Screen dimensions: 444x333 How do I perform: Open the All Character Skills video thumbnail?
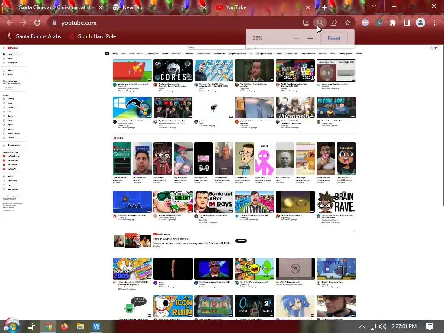click(x=295, y=108)
